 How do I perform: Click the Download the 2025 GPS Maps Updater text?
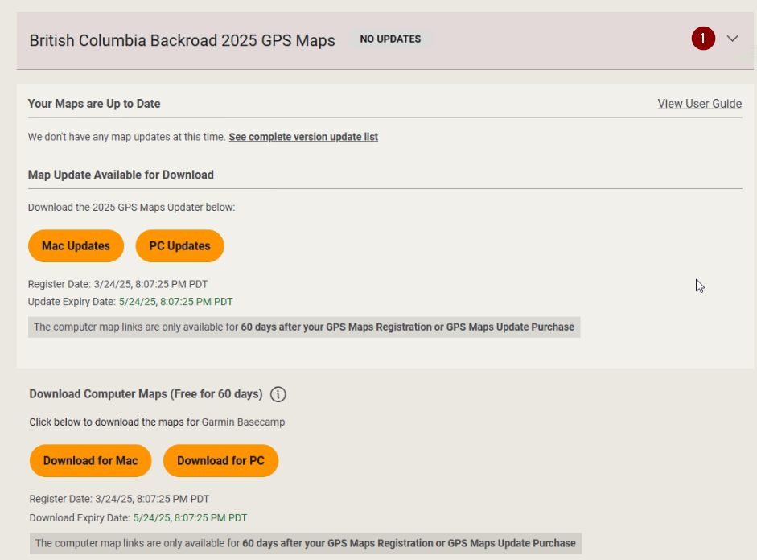[x=131, y=208]
